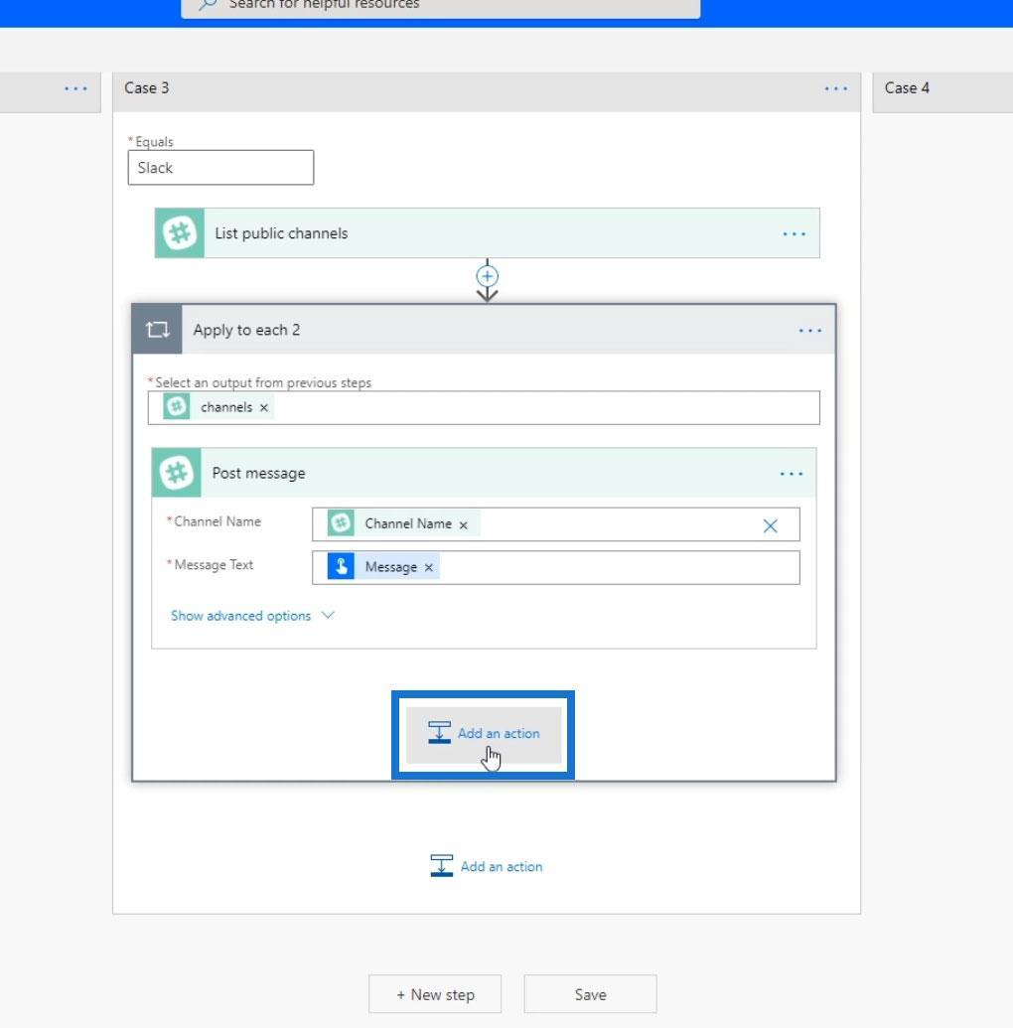Click the Slack icon in channels token
Viewport: 1013px width, 1028px height.
tap(177, 406)
